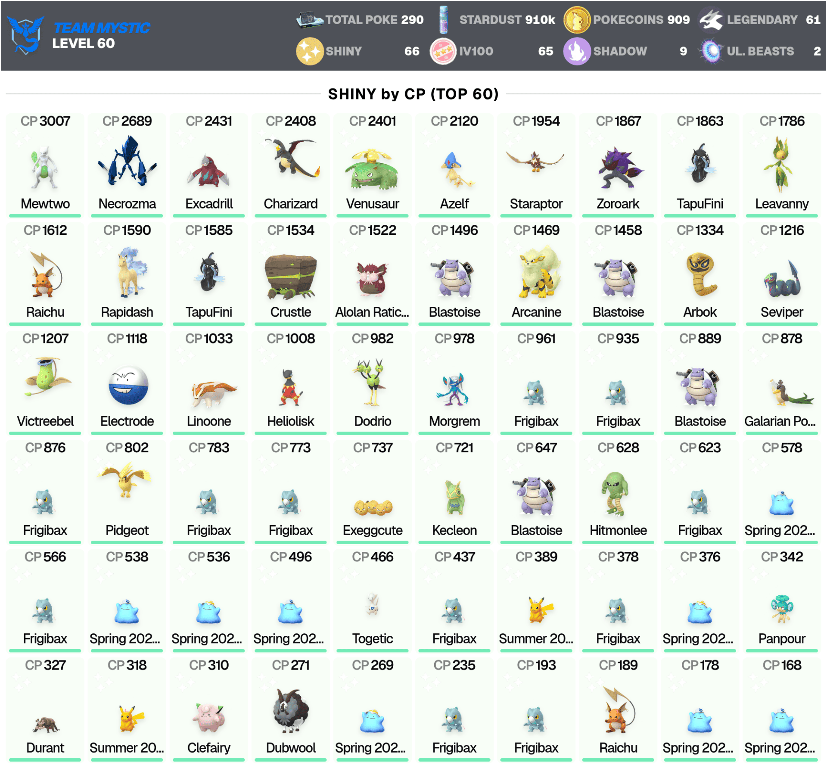Select the TapuFini CP 1863 sprite

point(700,164)
